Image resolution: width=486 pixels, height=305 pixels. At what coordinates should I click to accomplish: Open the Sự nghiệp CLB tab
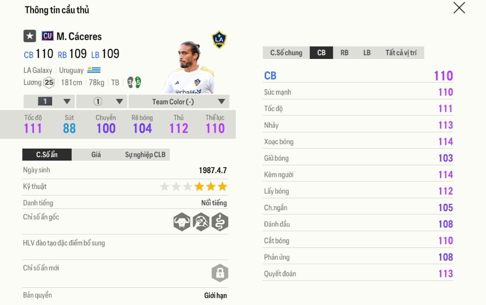(145, 155)
